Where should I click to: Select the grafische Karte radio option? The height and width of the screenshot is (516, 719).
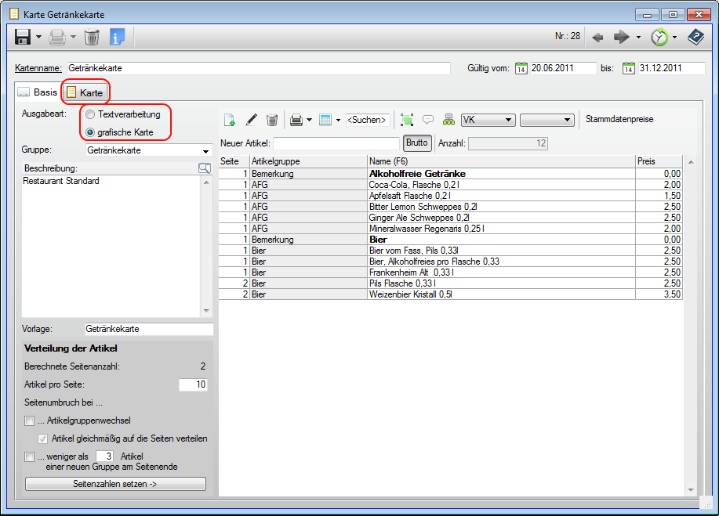coord(91,132)
